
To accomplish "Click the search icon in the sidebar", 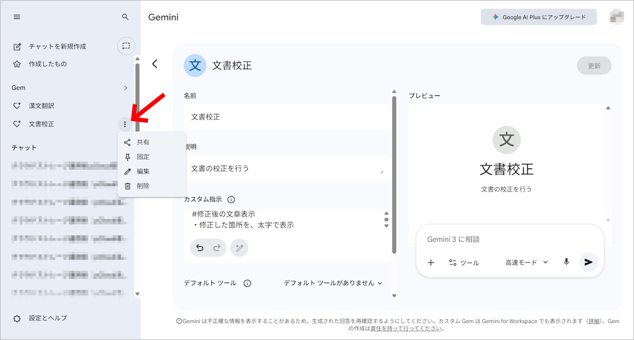I will pos(125,16).
